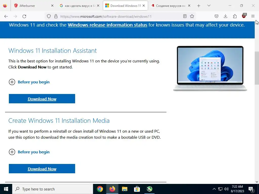Open the Windows Start menu

(6, 189)
